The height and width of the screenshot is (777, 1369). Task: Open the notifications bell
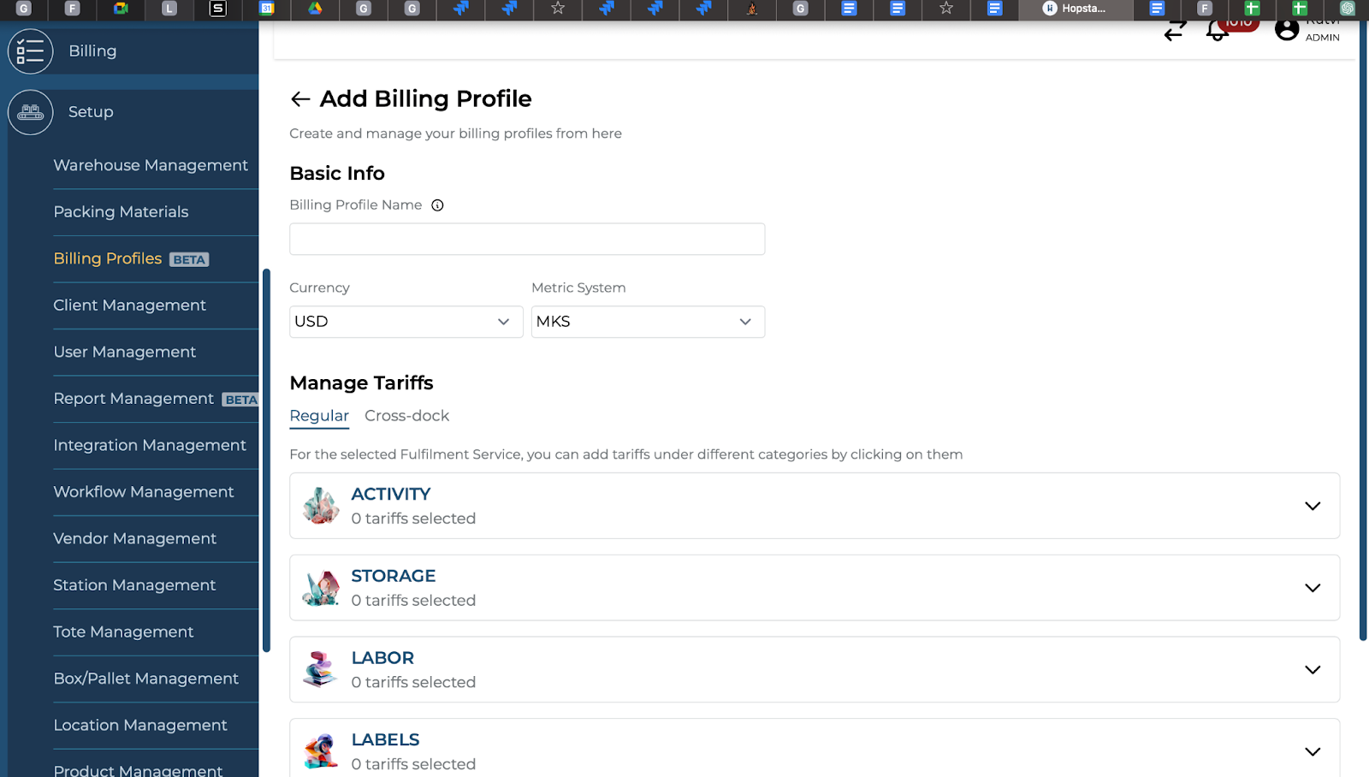pos(1216,30)
